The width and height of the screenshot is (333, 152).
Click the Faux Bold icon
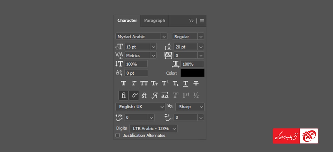(x=124, y=83)
